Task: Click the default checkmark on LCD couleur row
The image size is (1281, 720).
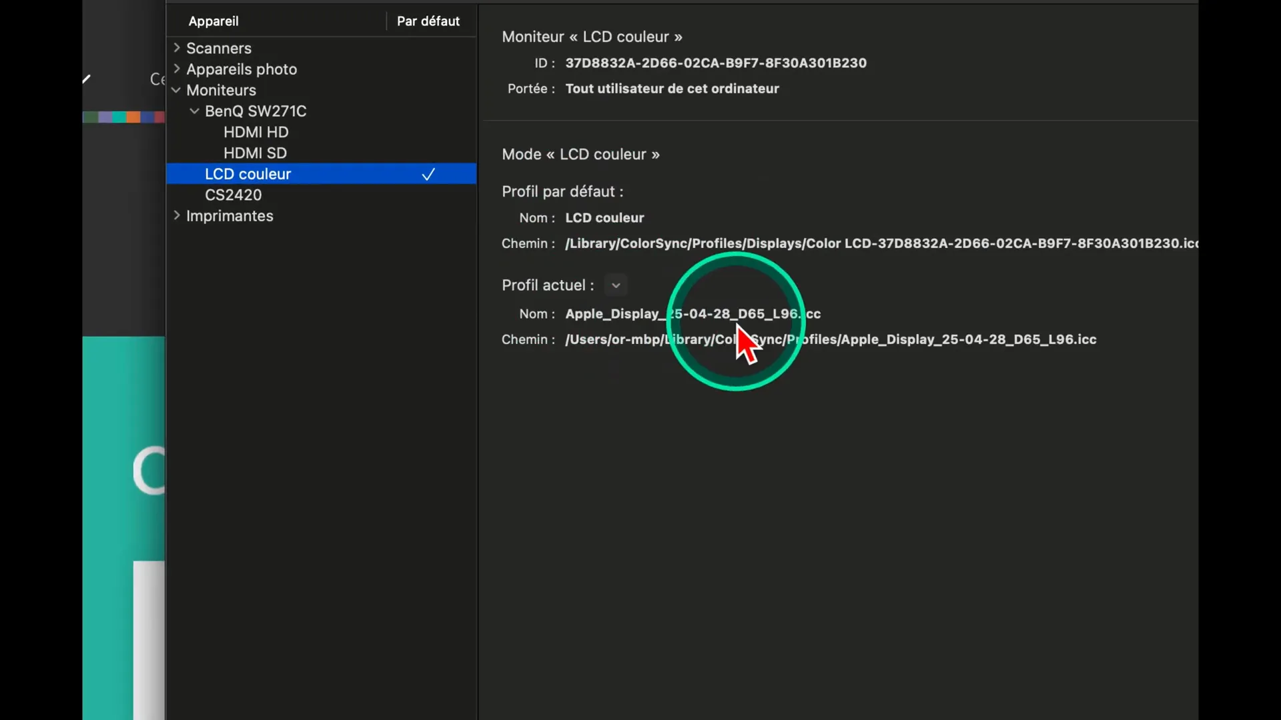Action: point(428,174)
